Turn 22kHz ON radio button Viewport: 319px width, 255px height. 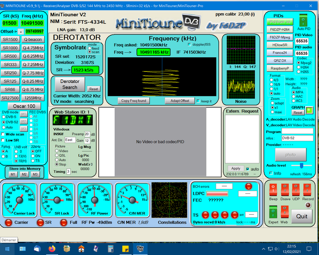click(33, 156)
